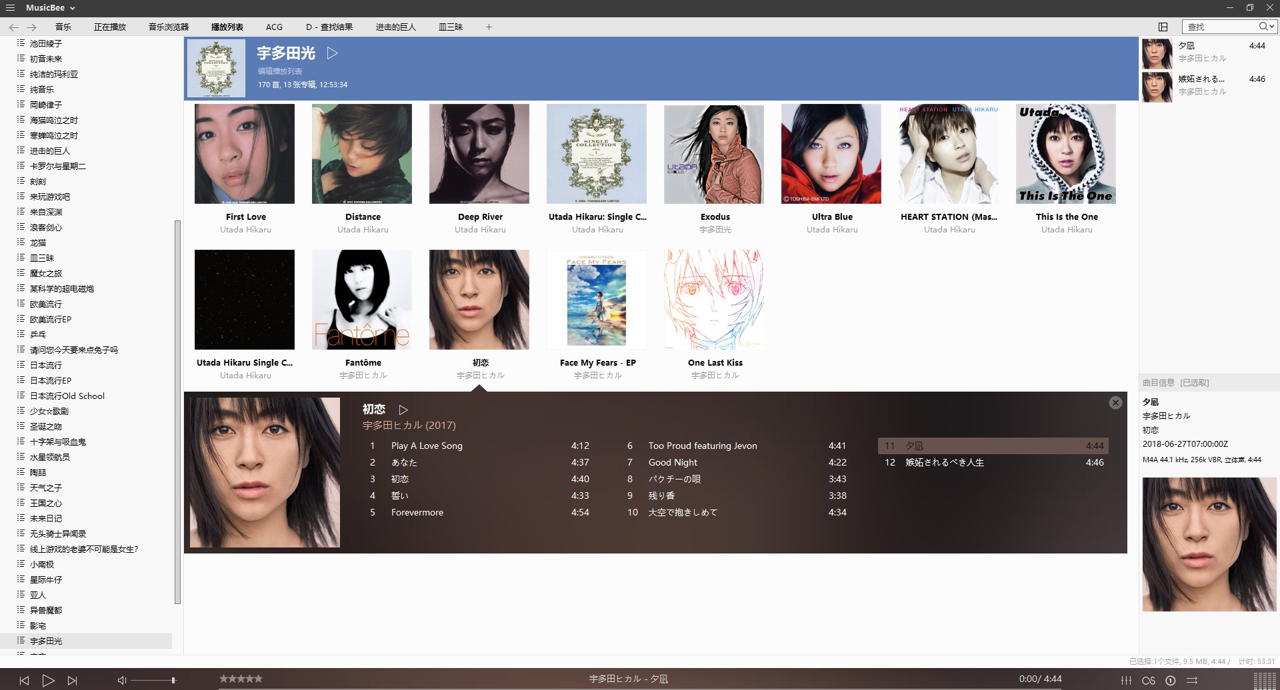Open the ACG tab
The image size is (1280, 690).
pyautogui.click(x=274, y=27)
